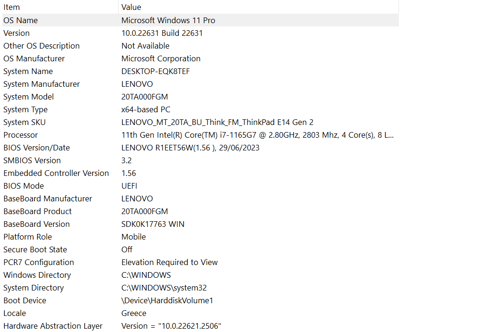The height and width of the screenshot is (332, 482).
Task: Select the System Model 20TA000FGM row
Action: pyautogui.click(x=144, y=97)
